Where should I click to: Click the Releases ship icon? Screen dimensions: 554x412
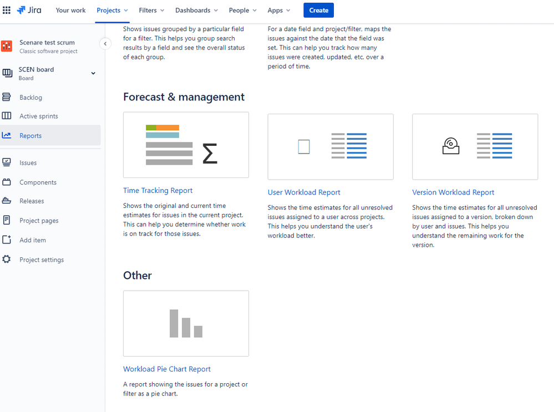pos(6,200)
